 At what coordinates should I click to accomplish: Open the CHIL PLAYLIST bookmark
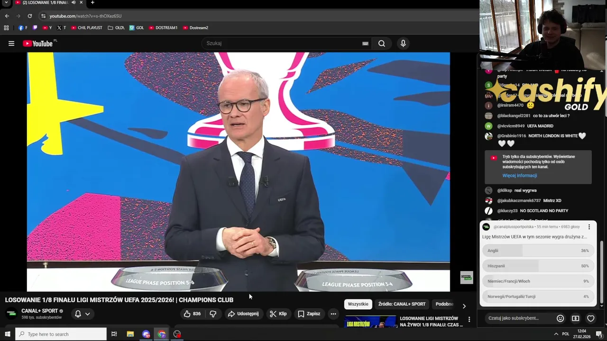87,28
